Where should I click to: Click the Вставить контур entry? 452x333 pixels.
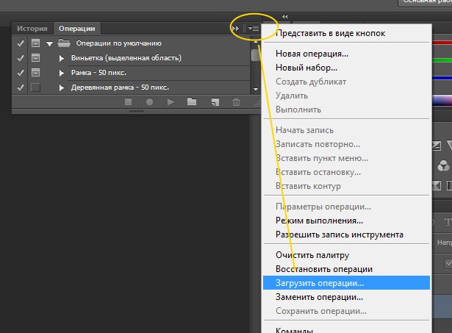346,186
